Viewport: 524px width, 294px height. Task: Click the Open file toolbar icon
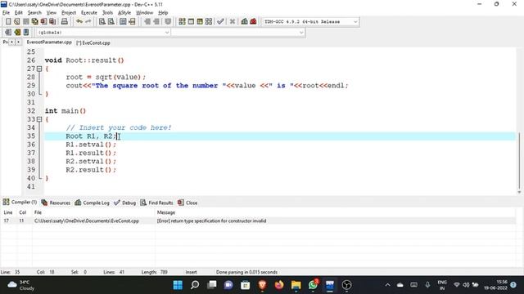click(17, 22)
